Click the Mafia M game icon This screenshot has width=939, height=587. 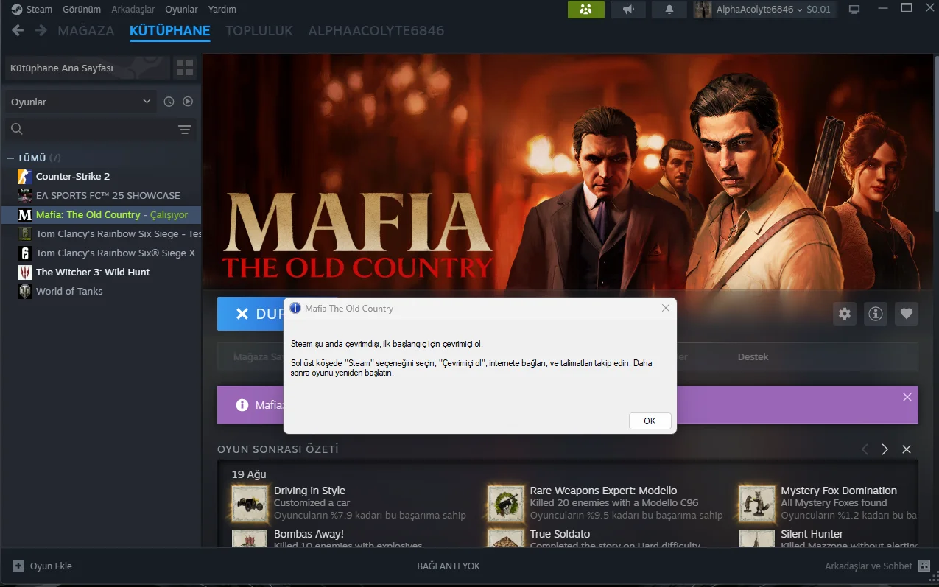[24, 215]
